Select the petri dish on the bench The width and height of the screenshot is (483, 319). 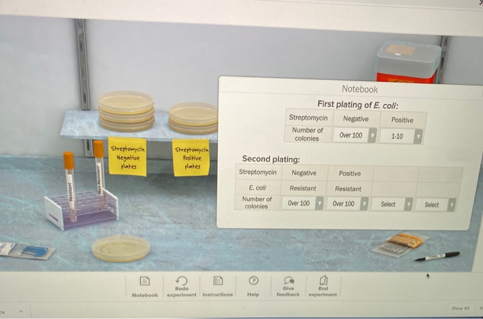pyautogui.click(x=121, y=248)
